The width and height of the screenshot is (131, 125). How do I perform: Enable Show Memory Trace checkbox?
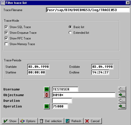coord(6,44)
